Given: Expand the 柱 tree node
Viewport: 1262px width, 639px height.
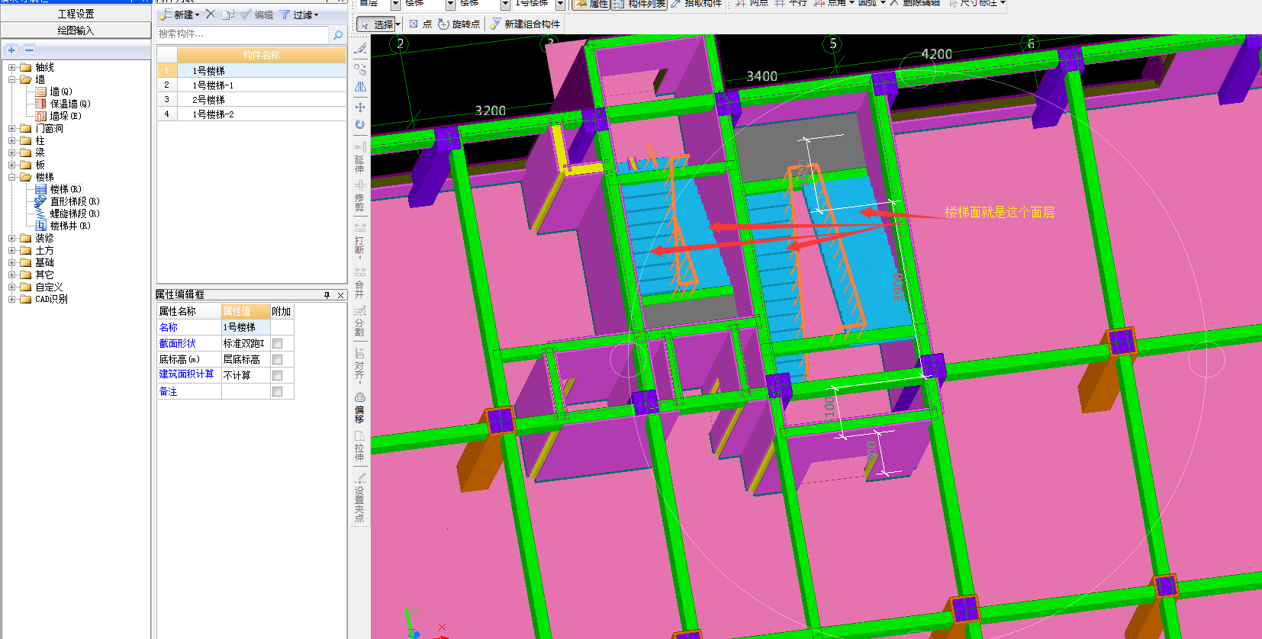Looking at the screenshot, I should pyautogui.click(x=12, y=140).
